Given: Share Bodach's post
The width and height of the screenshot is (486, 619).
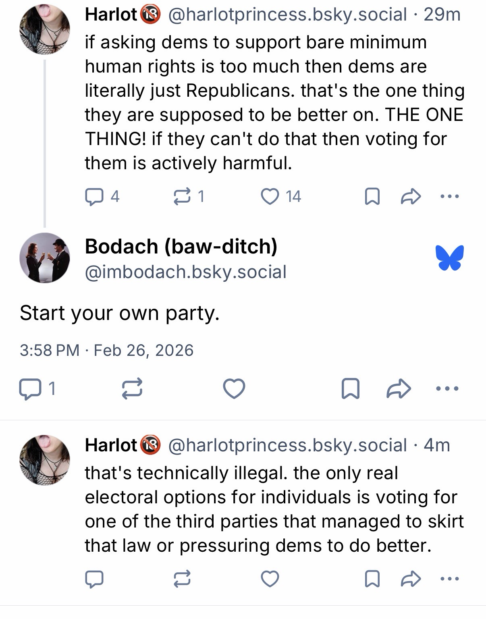Looking at the screenshot, I should point(399,389).
